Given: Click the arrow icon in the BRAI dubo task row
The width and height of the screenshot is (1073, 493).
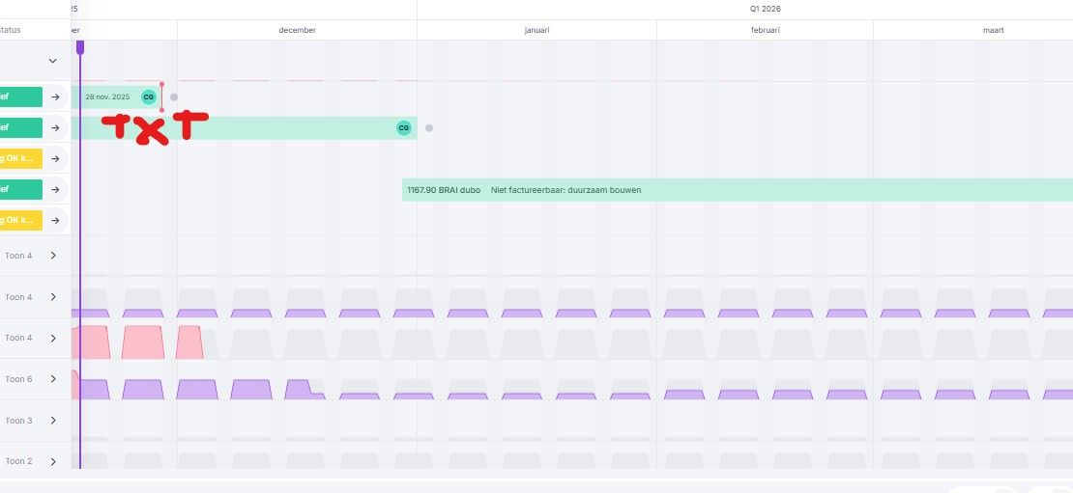Looking at the screenshot, I should 55,189.
